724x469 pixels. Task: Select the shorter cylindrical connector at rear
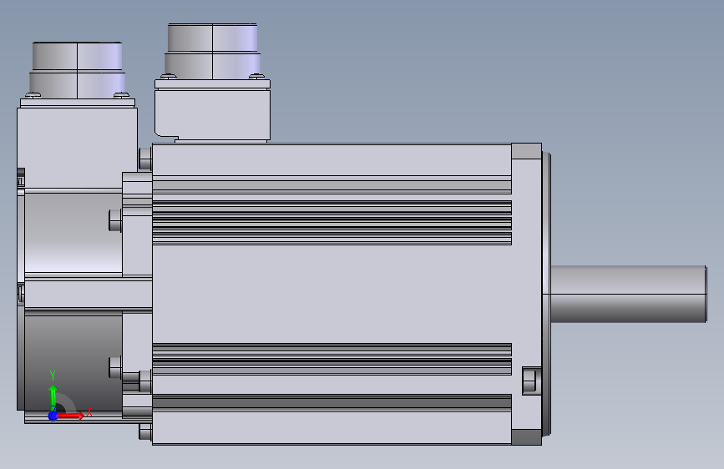77,70
